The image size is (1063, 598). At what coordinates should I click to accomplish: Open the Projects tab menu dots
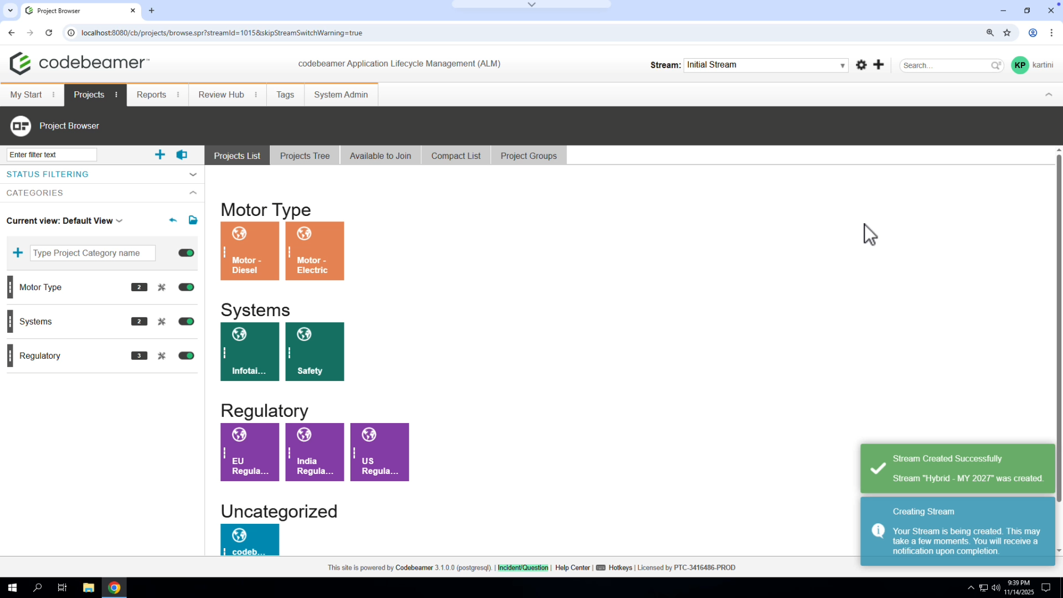point(116,95)
